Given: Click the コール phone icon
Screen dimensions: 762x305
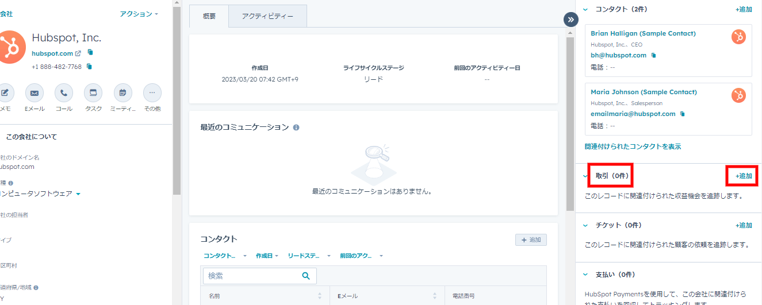Looking at the screenshot, I should (64, 92).
